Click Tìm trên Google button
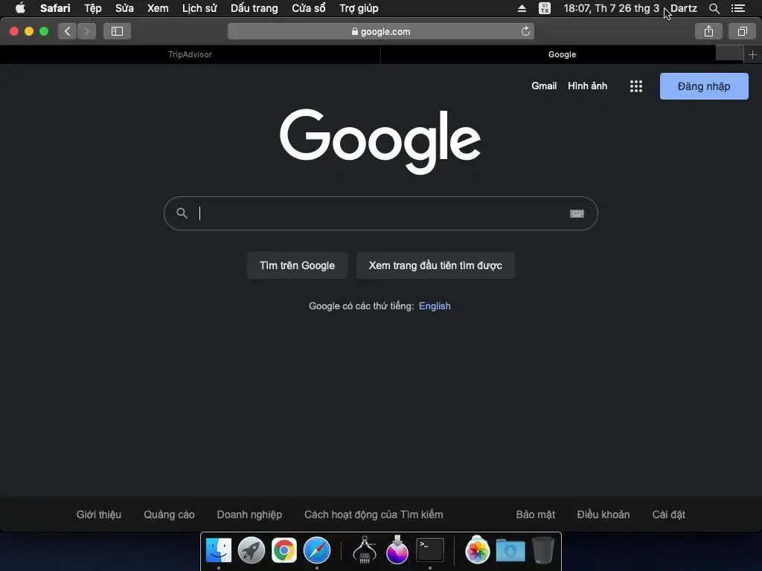This screenshot has width=762, height=571. point(297,265)
